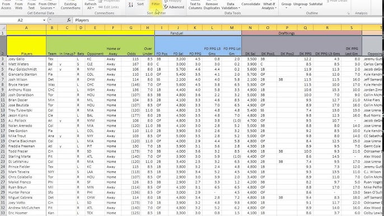Click the Mike Trout cell
This screenshot has width=384, height=216.
click(26, 136)
